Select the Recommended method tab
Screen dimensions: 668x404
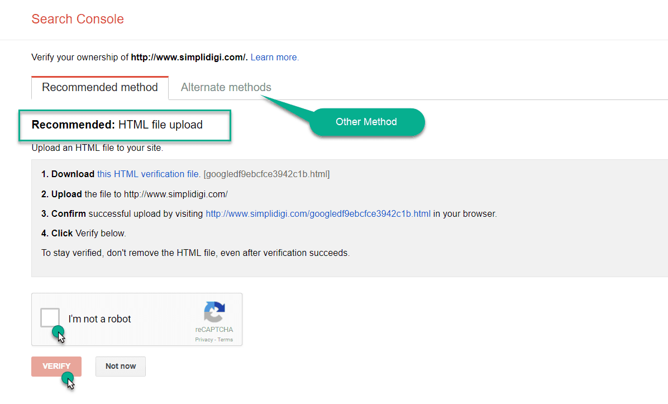tap(99, 87)
